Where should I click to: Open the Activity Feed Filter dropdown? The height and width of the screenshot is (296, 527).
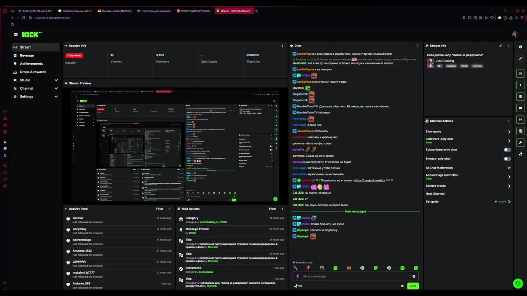click(160, 209)
